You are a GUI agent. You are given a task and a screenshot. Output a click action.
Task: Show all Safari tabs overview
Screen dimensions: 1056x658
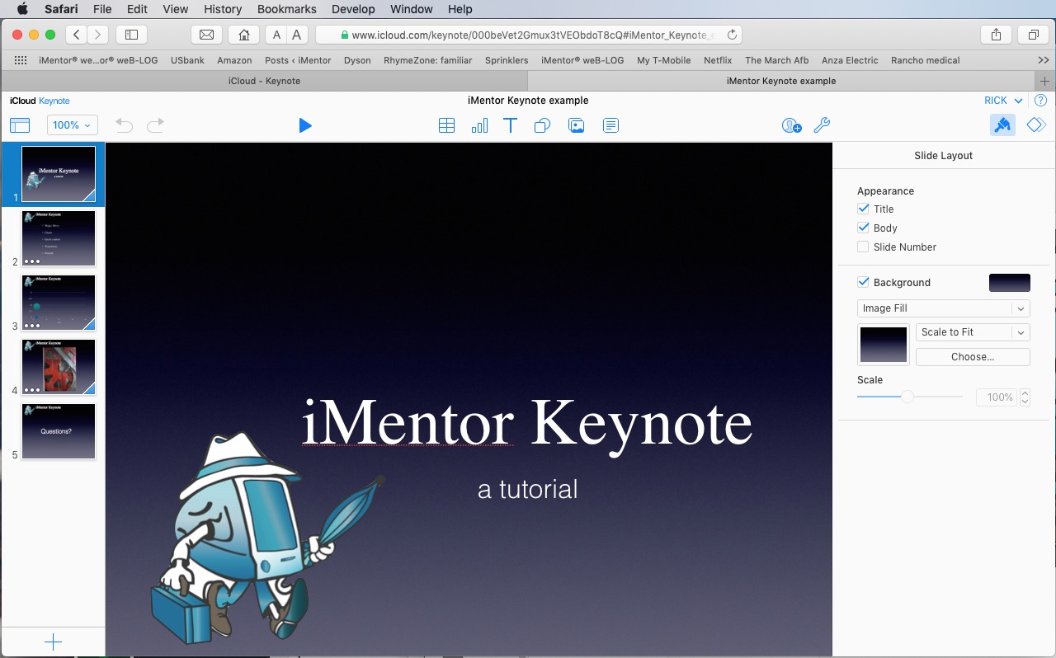click(x=1033, y=35)
